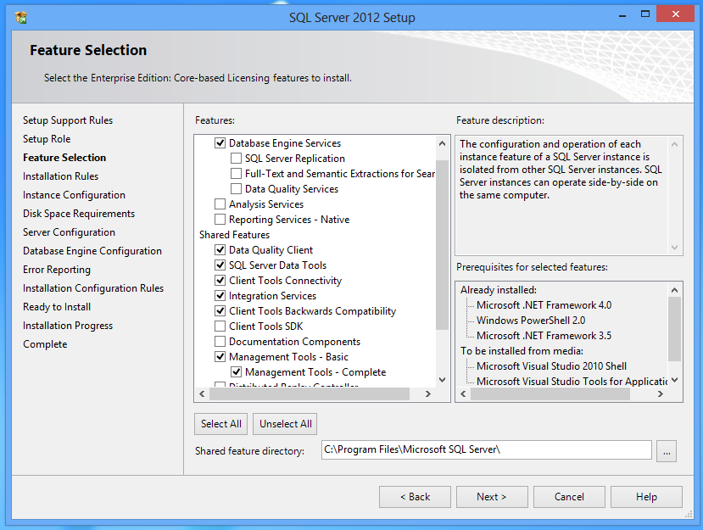703x530 pixels.
Task: Enable the Data Quality Services checkbox
Action: pyautogui.click(x=236, y=189)
